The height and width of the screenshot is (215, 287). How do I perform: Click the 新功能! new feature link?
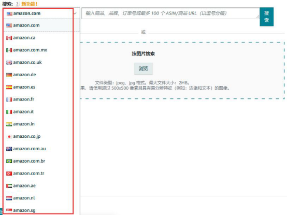coord(30,4)
